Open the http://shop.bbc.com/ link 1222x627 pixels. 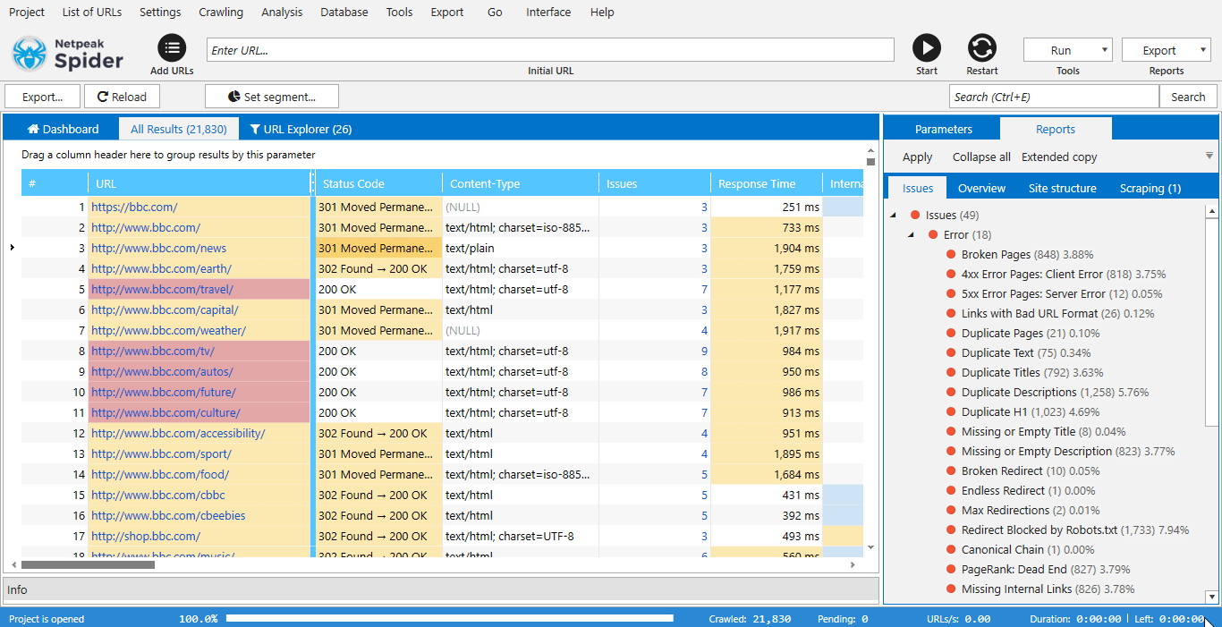coord(146,536)
